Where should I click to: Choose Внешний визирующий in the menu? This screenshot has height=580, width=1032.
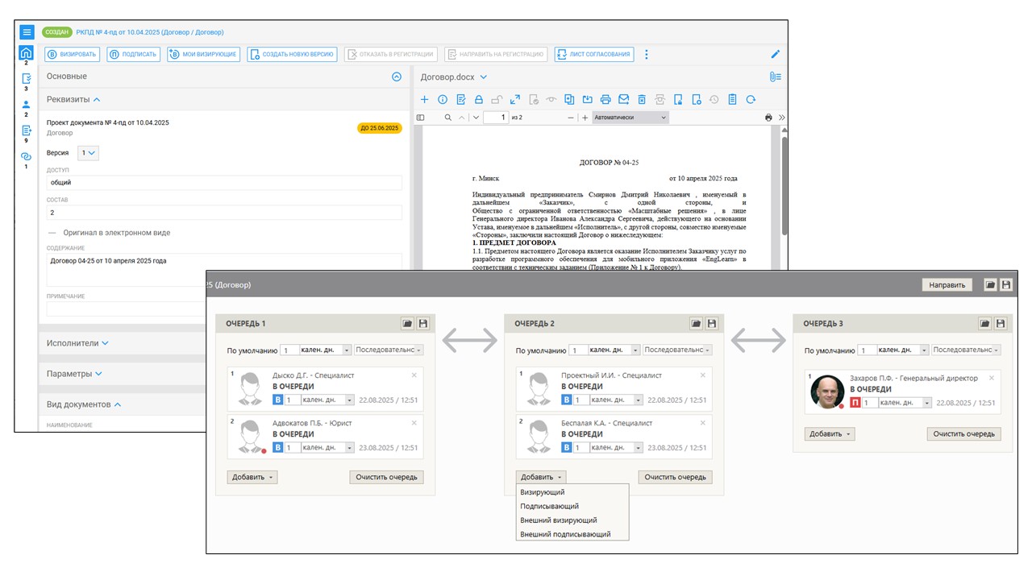pos(558,520)
